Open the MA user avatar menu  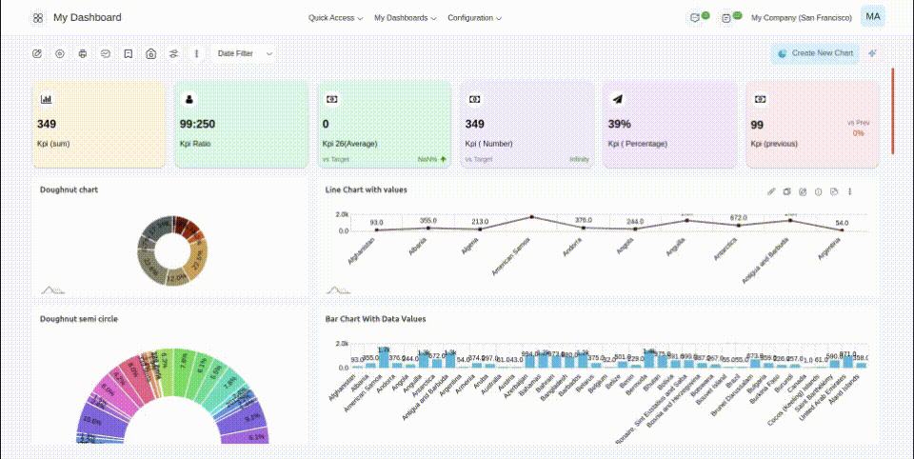coord(872,17)
